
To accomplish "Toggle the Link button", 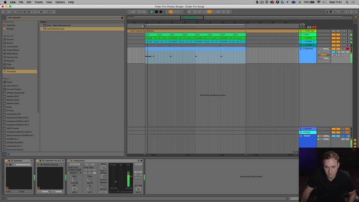I will tap(6, 12).
